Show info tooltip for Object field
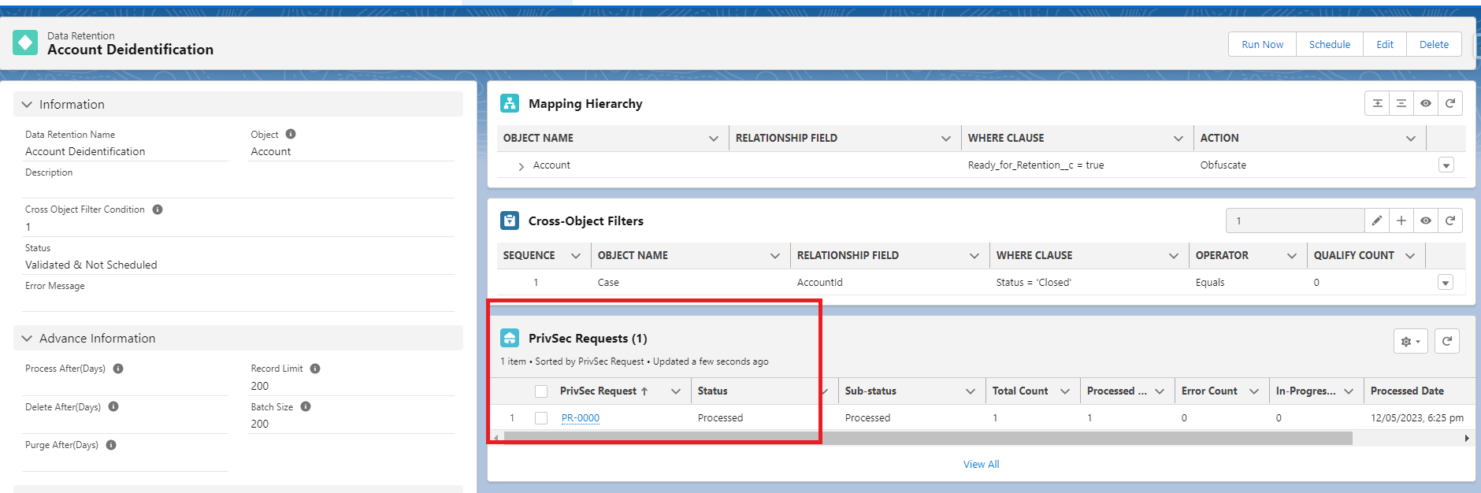 pyautogui.click(x=291, y=134)
